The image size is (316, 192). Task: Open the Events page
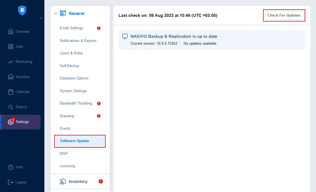(x=65, y=129)
